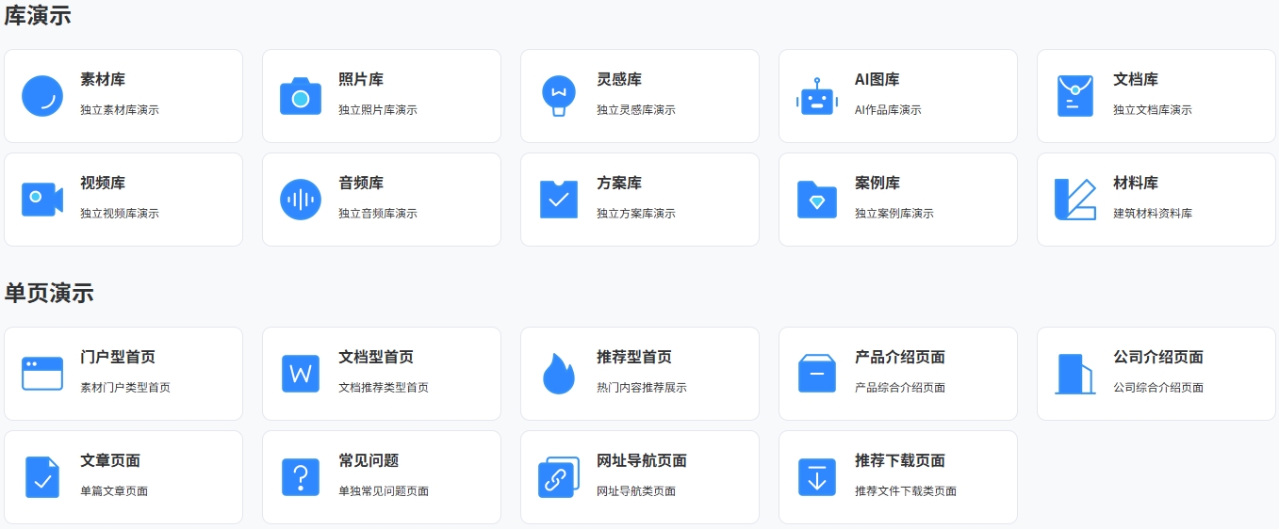Screen dimensions: 1279x529
Task: Click the flame icon for 推荐型首页
Action: tap(559, 374)
